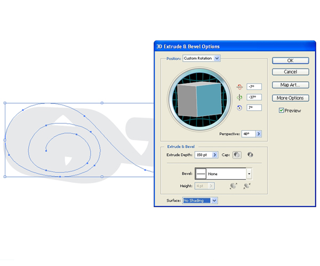Image resolution: width=320 pixels, height=266 pixels.
Task: Click the Bevel None preview box
Action: point(201,174)
